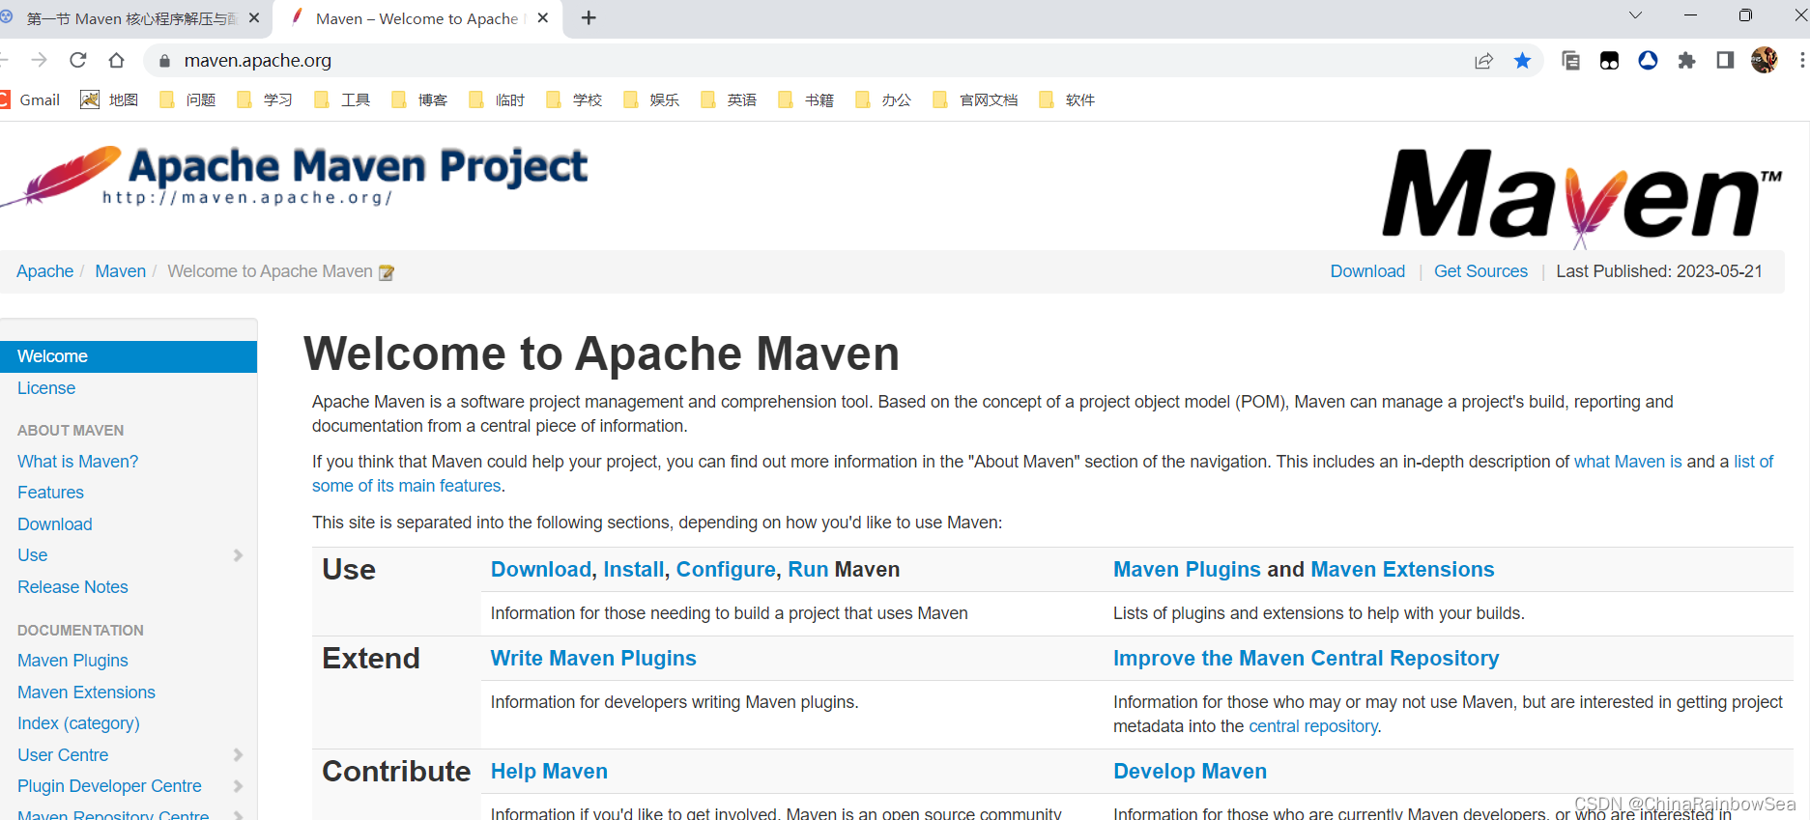Close the first Maven 核心程序 tab
Viewport: 1810px width, 820px height.
point(254,17)
